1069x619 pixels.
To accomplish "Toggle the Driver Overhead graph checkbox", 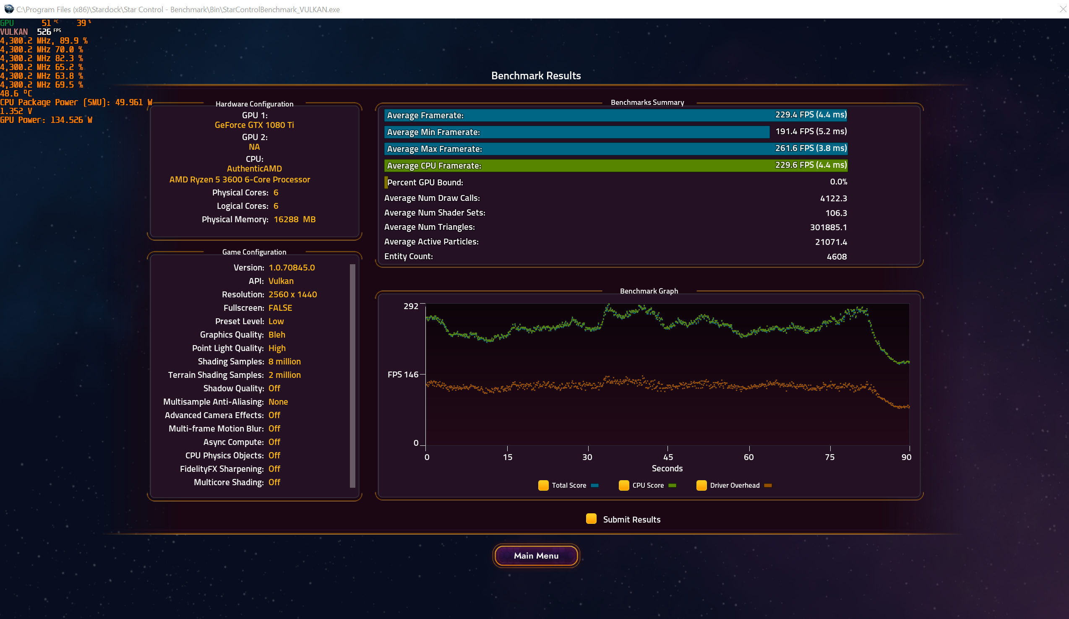I will click(701, 485).
